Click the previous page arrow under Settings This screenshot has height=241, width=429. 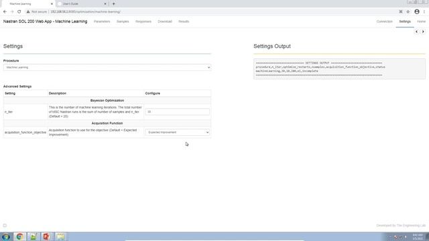[417, 31]
